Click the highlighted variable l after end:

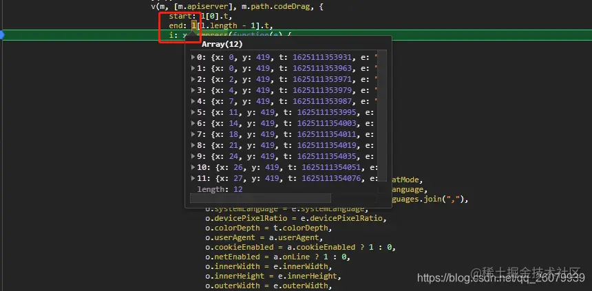194,25
